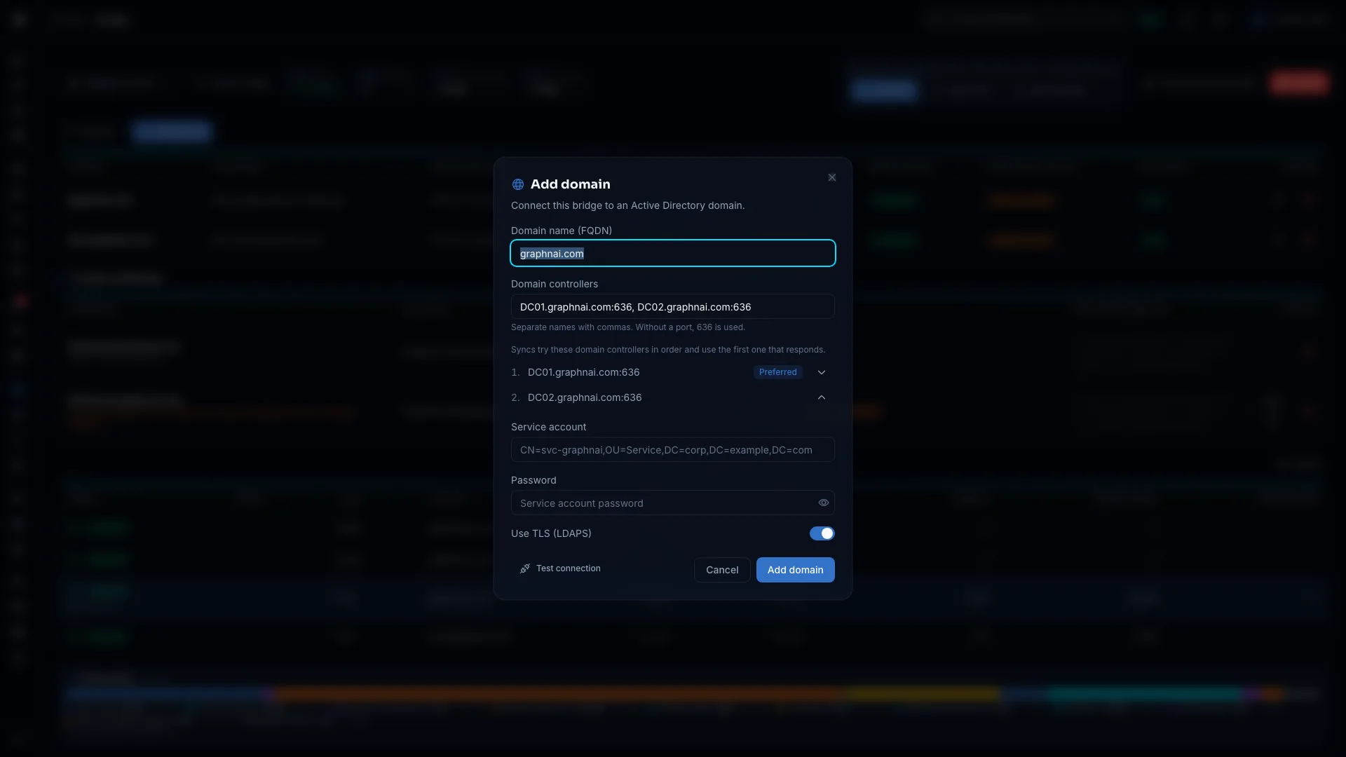Click the Preferred badge on DC01
The height and width of the screenshot is (757, 1346).
point(778,372)
